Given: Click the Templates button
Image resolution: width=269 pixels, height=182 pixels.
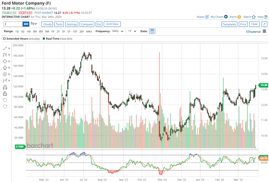Looking at the screenshot, I should 229,24.
